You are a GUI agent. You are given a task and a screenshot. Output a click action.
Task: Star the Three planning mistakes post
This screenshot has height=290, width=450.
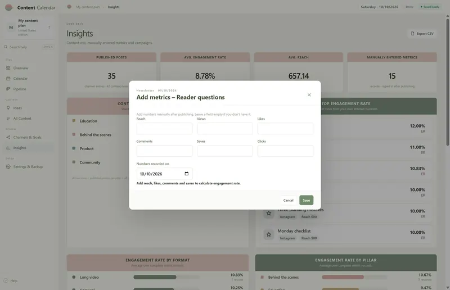point(269,213)
